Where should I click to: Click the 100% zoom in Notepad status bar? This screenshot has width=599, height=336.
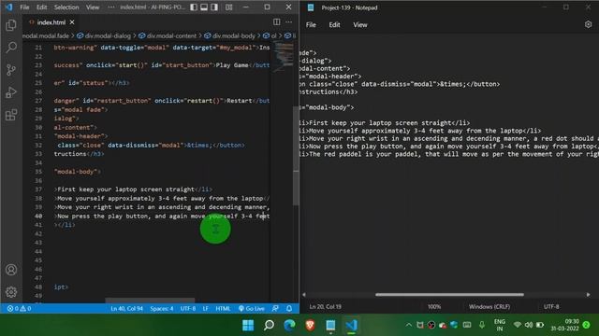click(434, 307)
